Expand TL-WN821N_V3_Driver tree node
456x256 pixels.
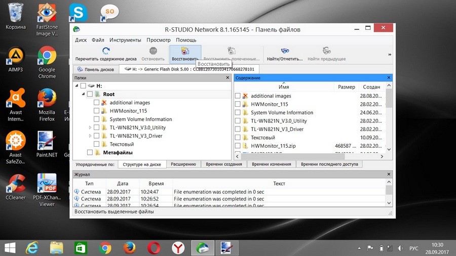coord(90,136)
